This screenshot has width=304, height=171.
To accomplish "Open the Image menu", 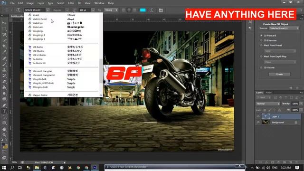I will (x=30, y=3).
